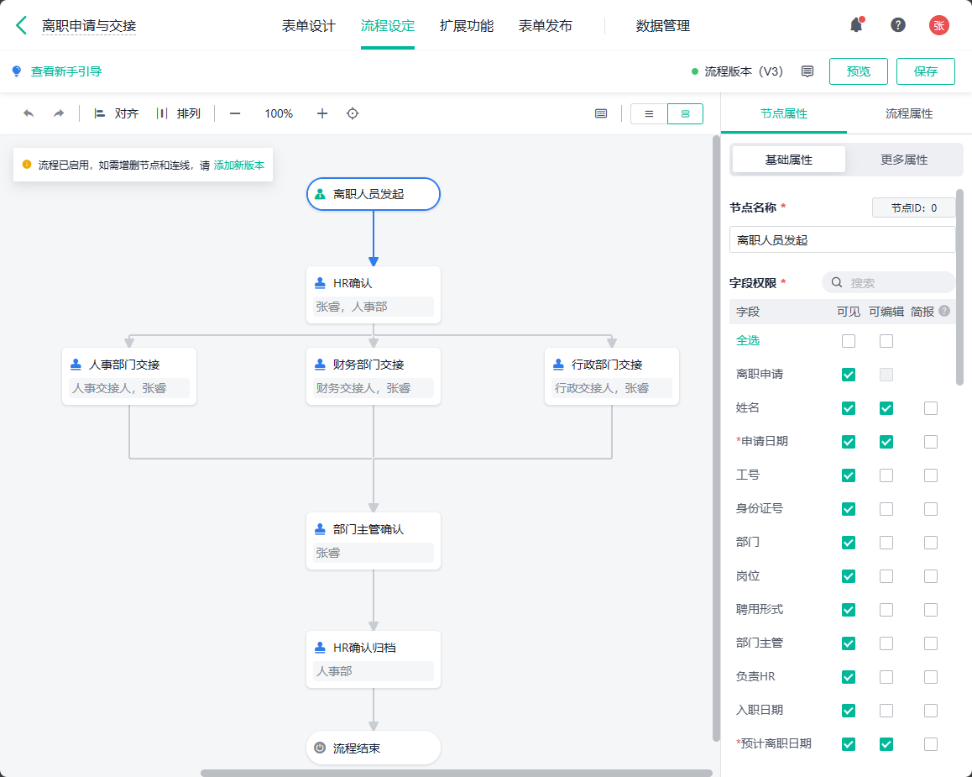The image size is (972, 777).
Task: Go back using the green arrow icon
Action: [21, 25]
